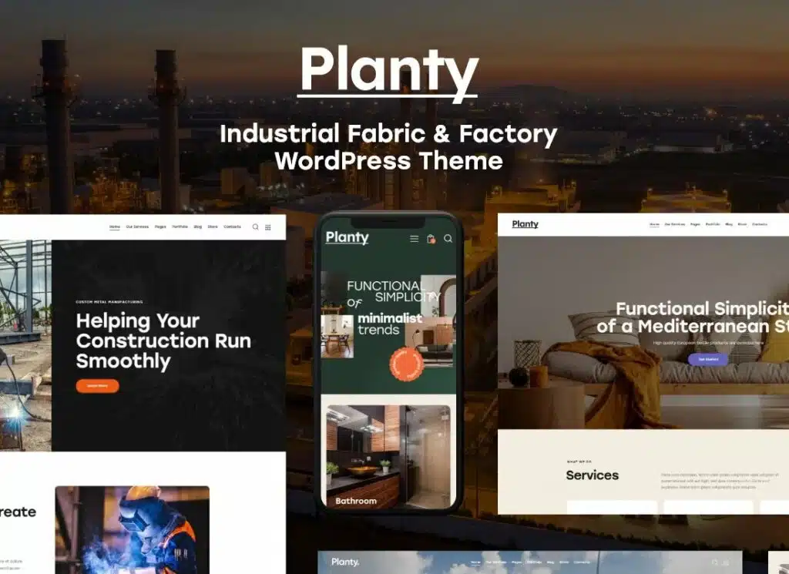The width and height of the screenshot is (789, 574).
Task: Tap the search icon on the phone mockup
Action: 448,238
